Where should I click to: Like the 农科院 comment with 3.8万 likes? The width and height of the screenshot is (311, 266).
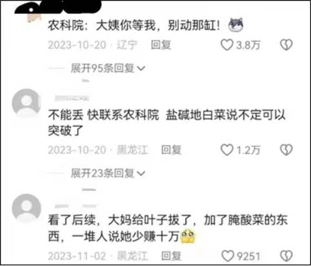[x=227, y=45]
